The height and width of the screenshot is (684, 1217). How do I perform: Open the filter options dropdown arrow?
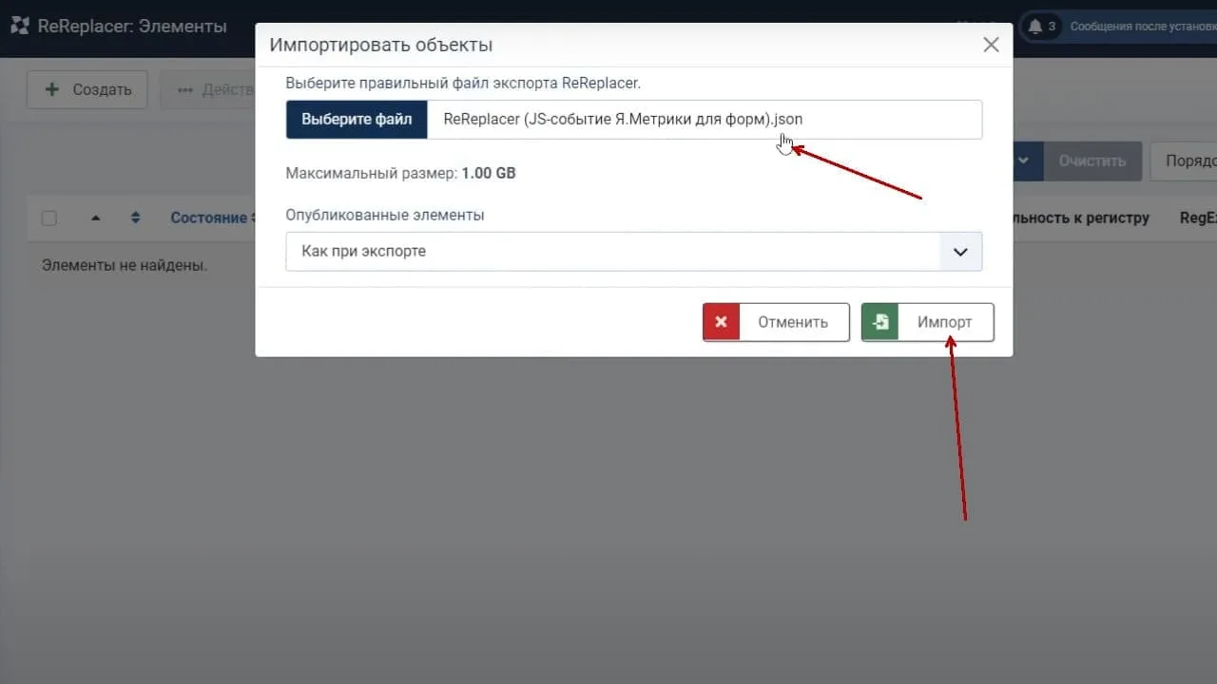1024,161
